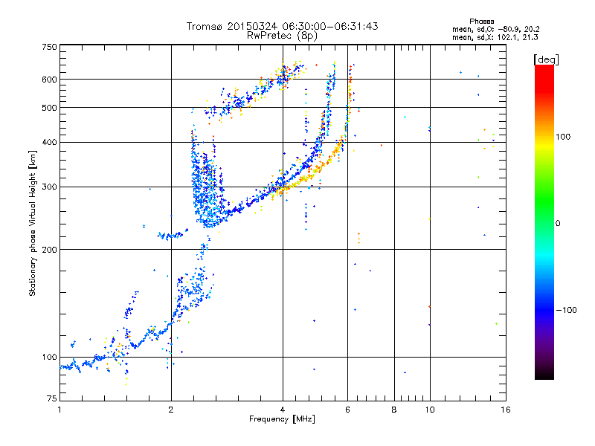Image resolution: width=595 pixels, height=446 pixels.
Task: Click the 'RwPretec (8p)' subtitle
Action: tap(282, 36)
